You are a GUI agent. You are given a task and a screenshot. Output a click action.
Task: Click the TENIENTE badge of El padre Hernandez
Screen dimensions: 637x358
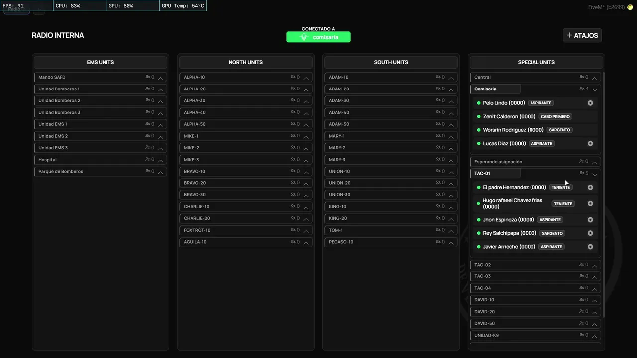coord(561,188)
